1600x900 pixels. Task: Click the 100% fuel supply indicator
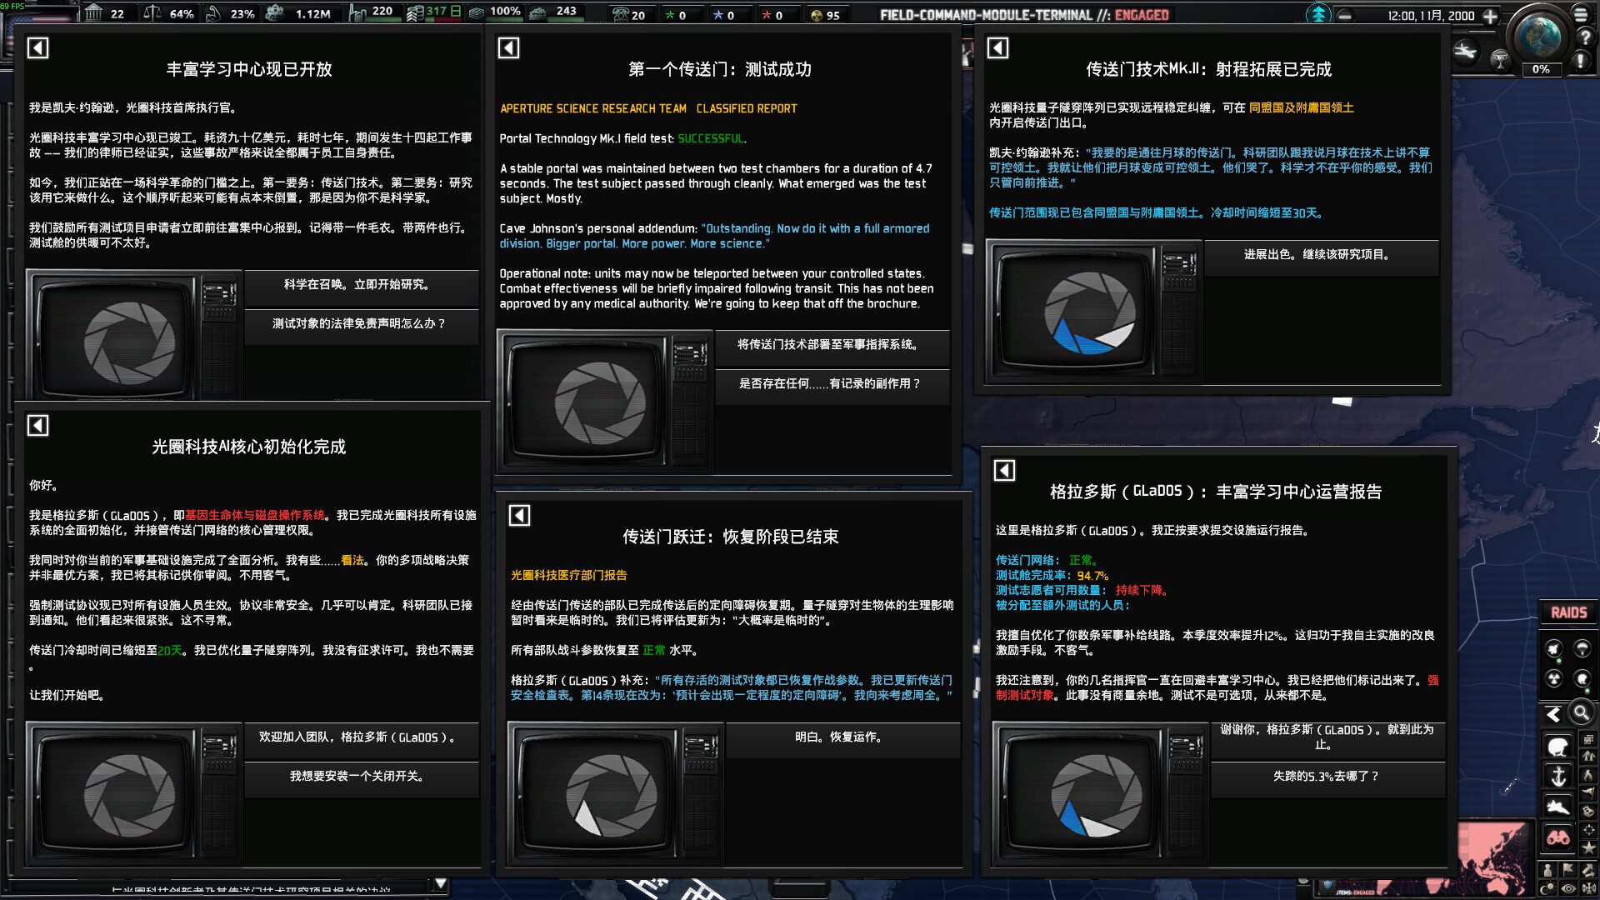(495, 12)
